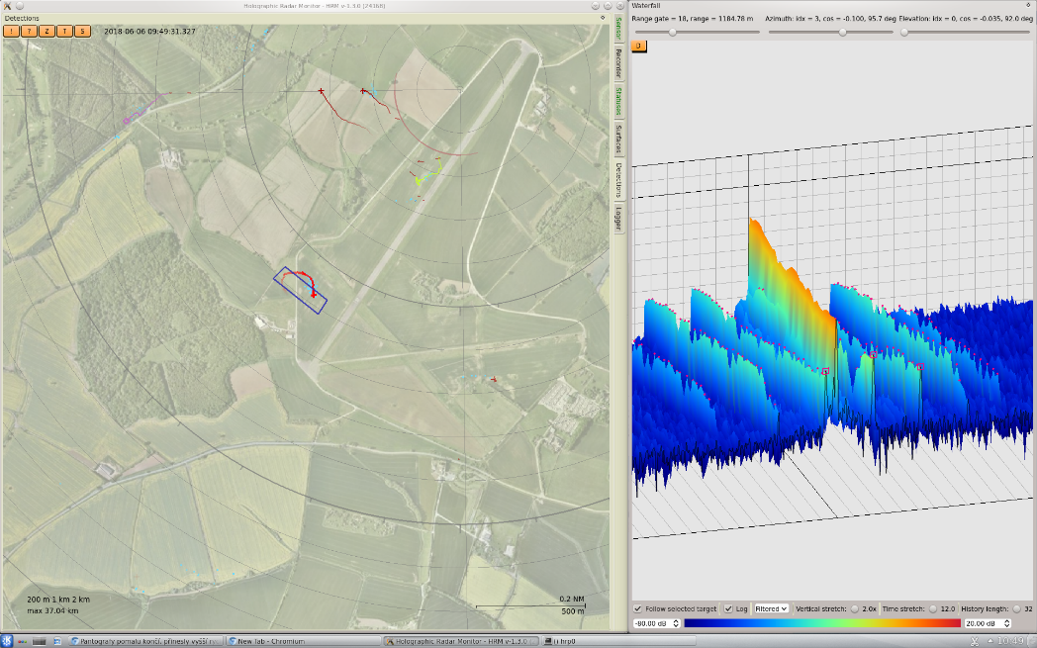Adjust the 20.00 dB maximum spinner

[987, 623]
